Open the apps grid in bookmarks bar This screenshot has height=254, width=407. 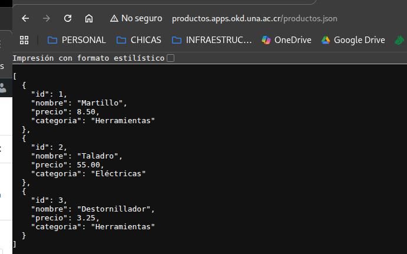24,40
